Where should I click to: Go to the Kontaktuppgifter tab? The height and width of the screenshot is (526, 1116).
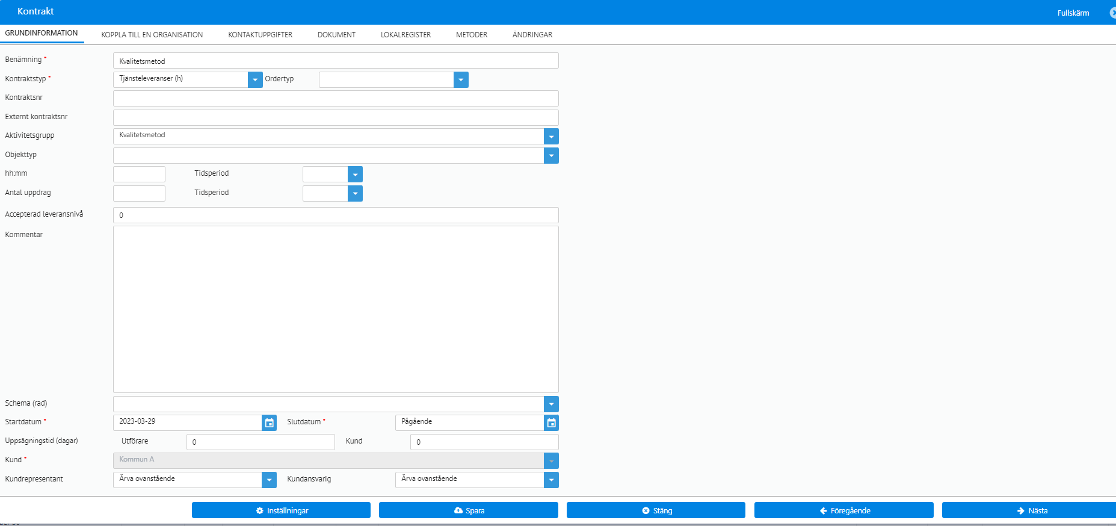tap(261, 35)
